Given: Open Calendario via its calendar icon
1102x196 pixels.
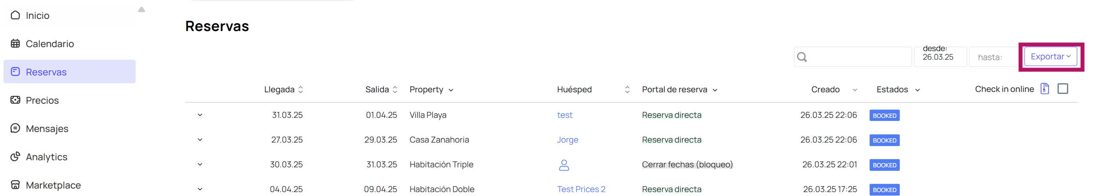Looking at the screenshot, I should [15, 44].
